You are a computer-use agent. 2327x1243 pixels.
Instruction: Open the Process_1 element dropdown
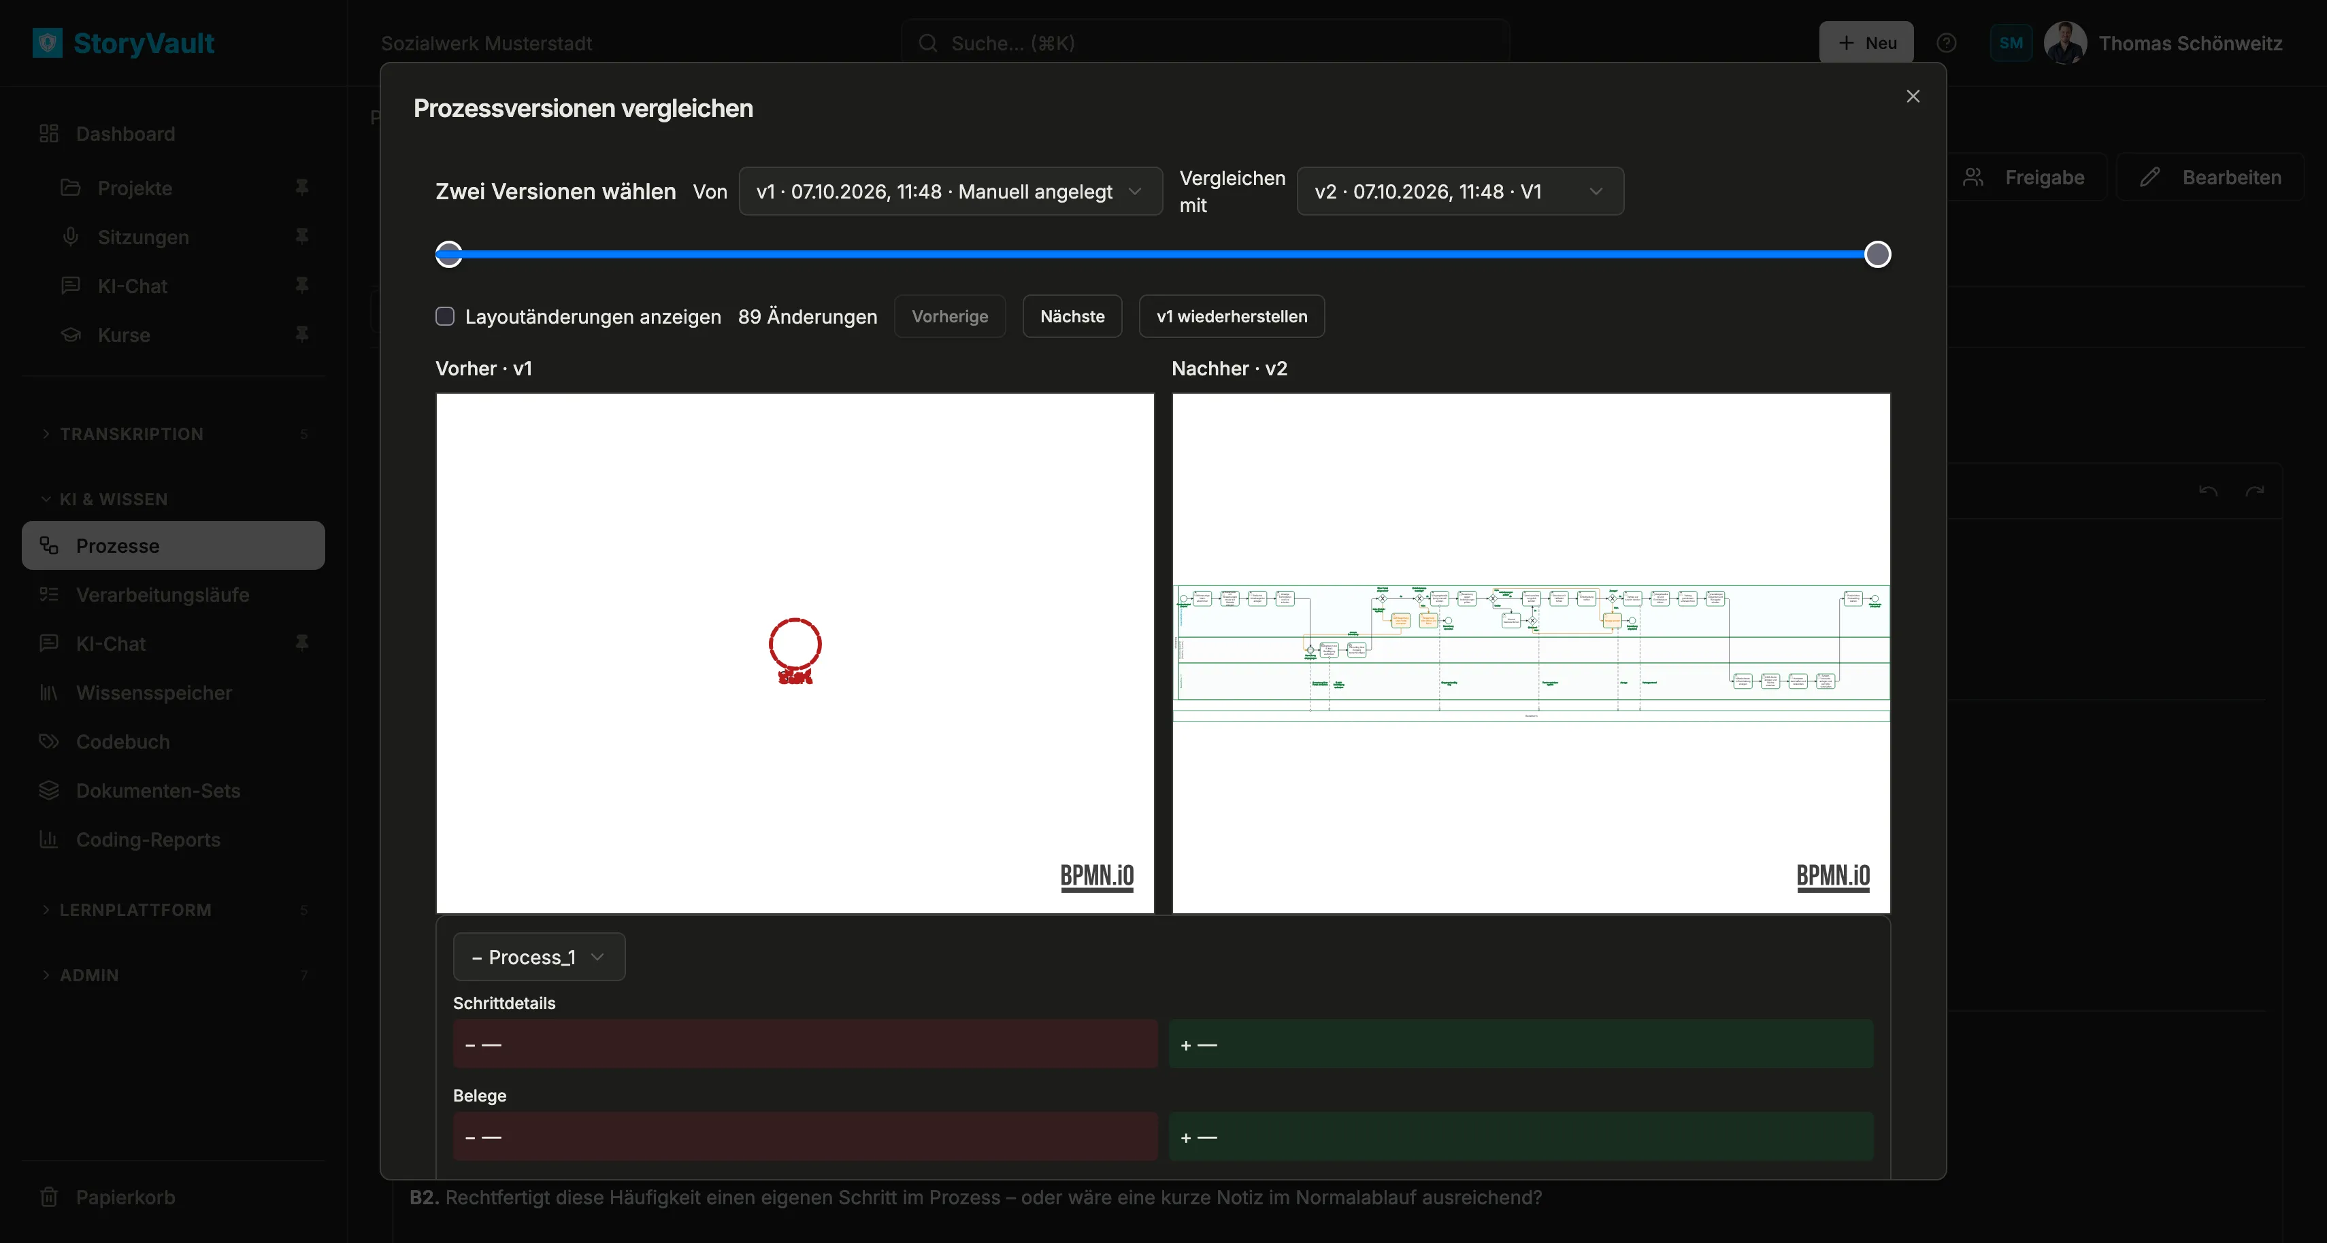tap(538, 957)
